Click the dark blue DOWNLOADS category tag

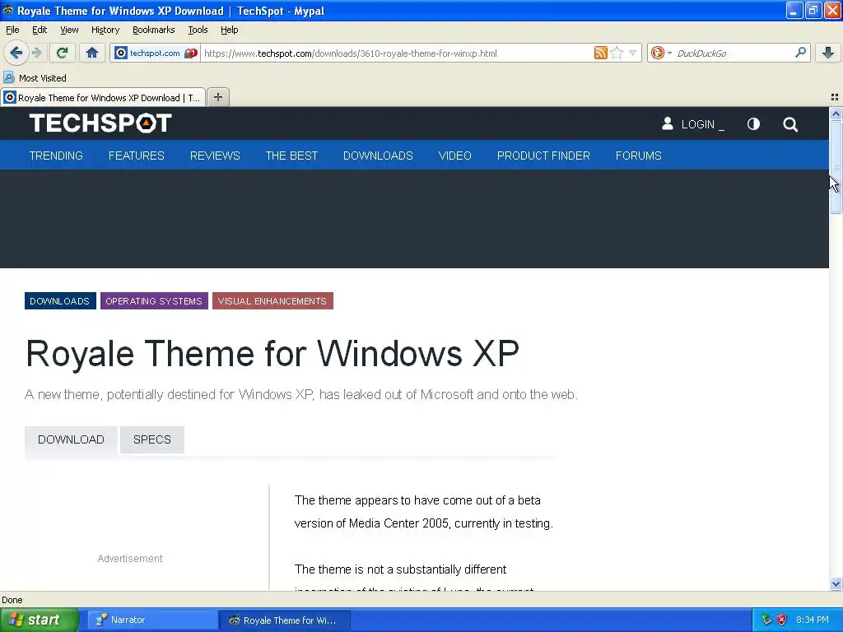click(x=59, y=301)
